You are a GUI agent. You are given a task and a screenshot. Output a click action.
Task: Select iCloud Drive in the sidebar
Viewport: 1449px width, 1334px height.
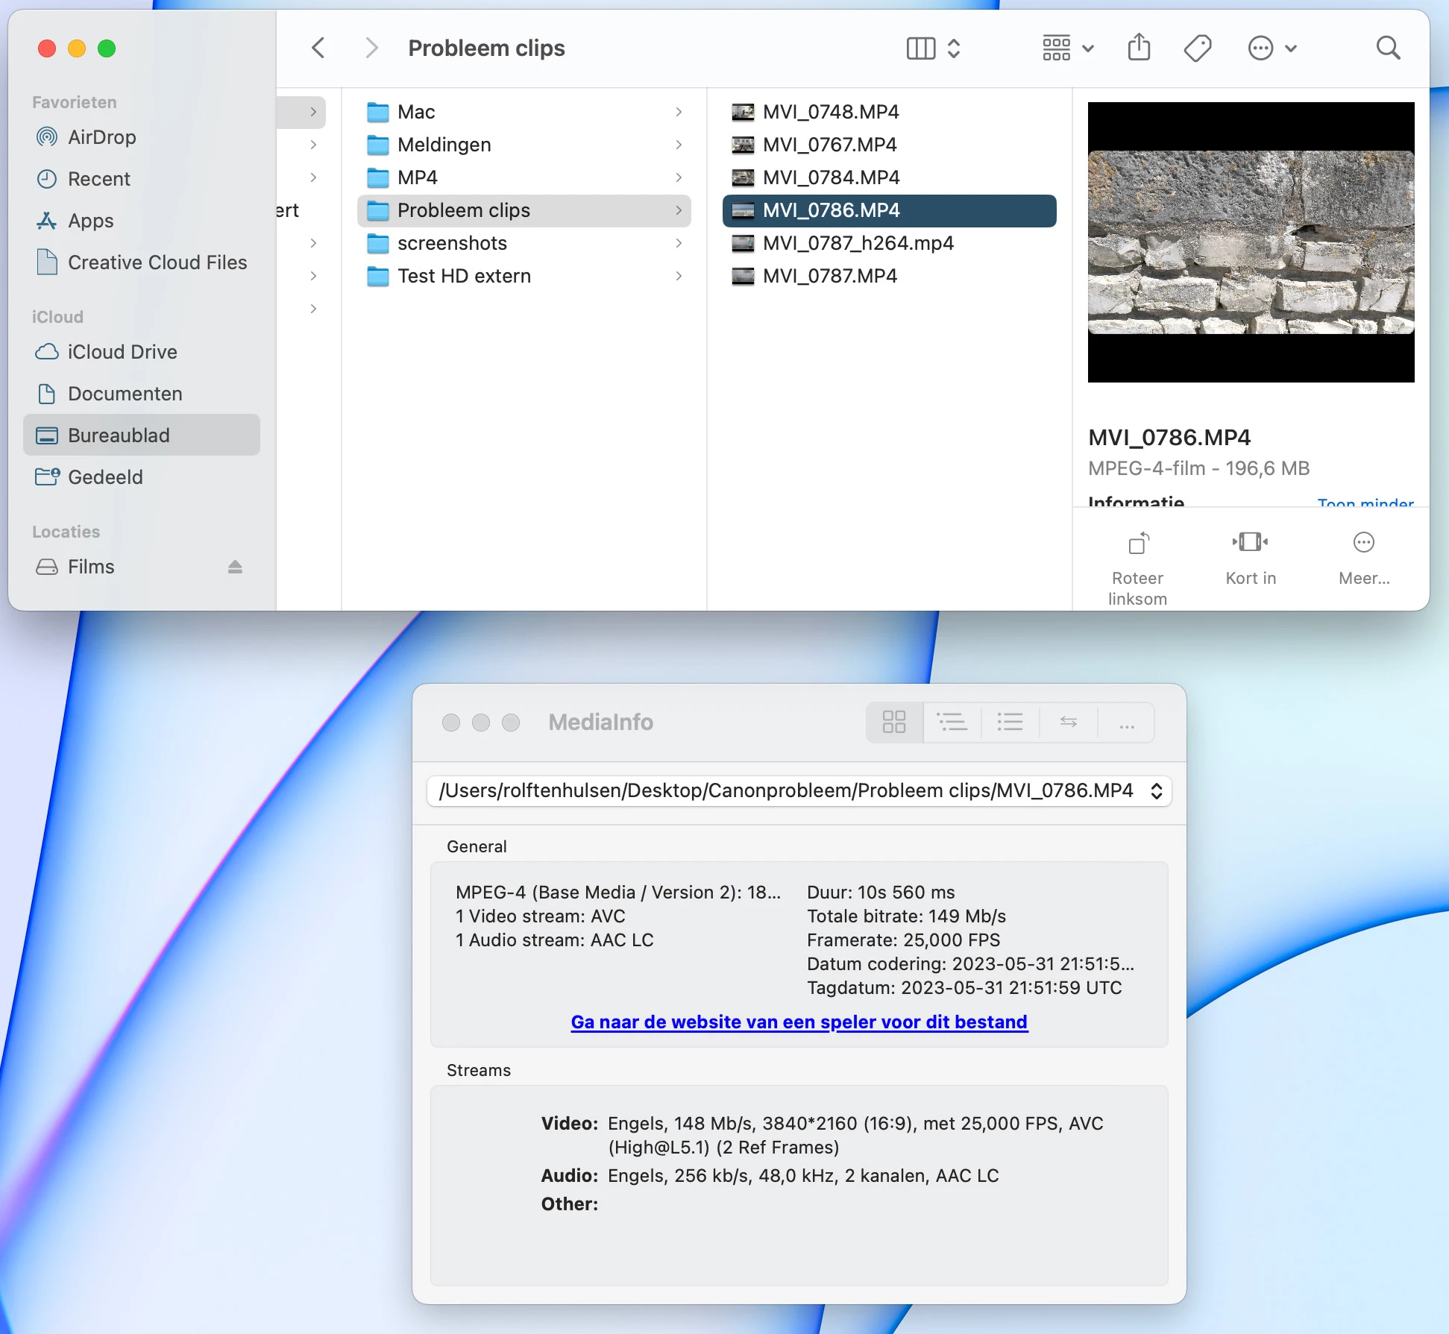coord(122,352)
